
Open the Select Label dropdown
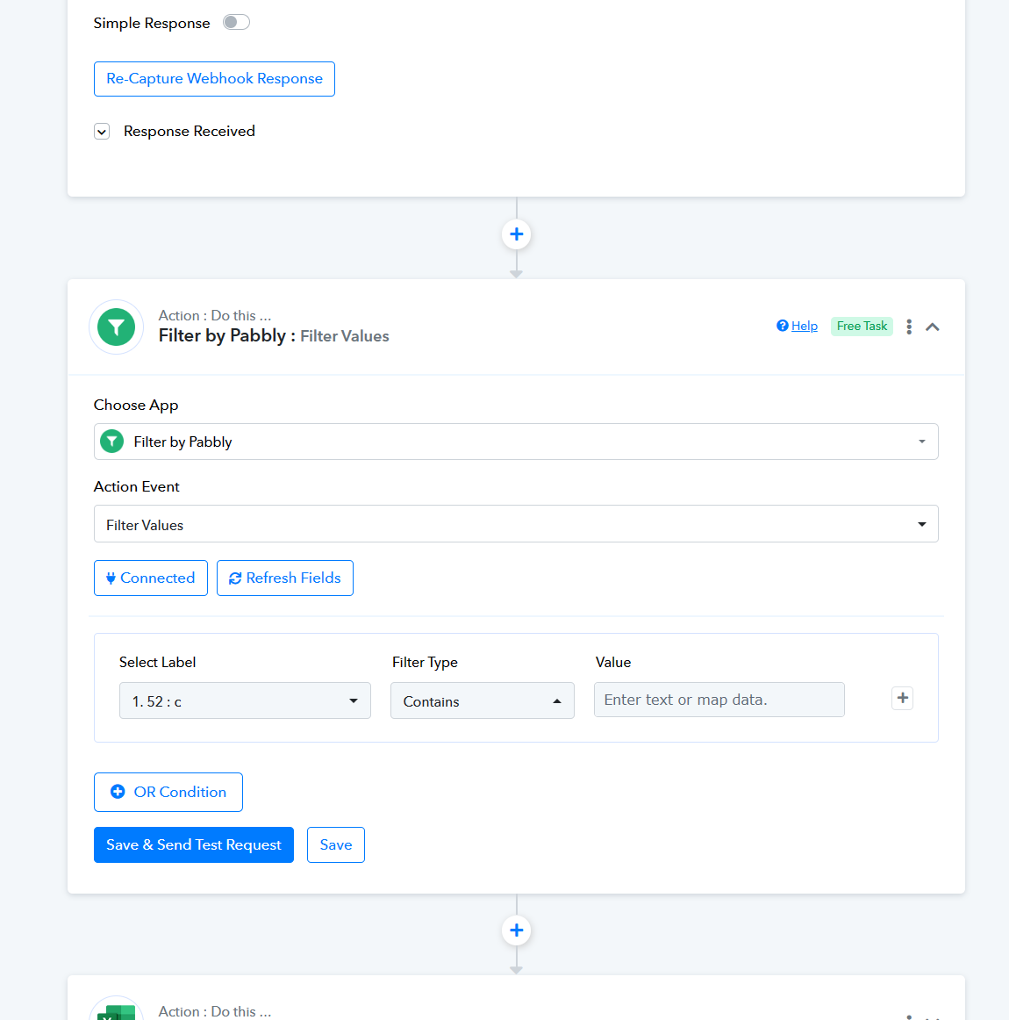(x=245, y=700)
